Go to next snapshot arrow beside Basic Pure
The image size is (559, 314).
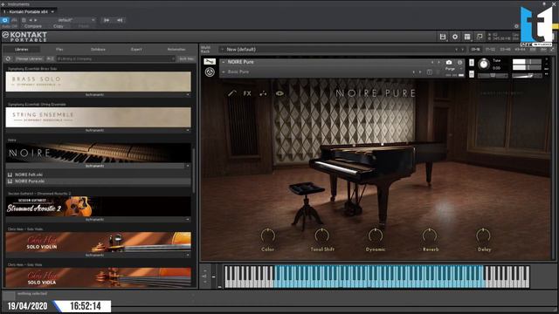pyautogui.click(x=420, y=72)
